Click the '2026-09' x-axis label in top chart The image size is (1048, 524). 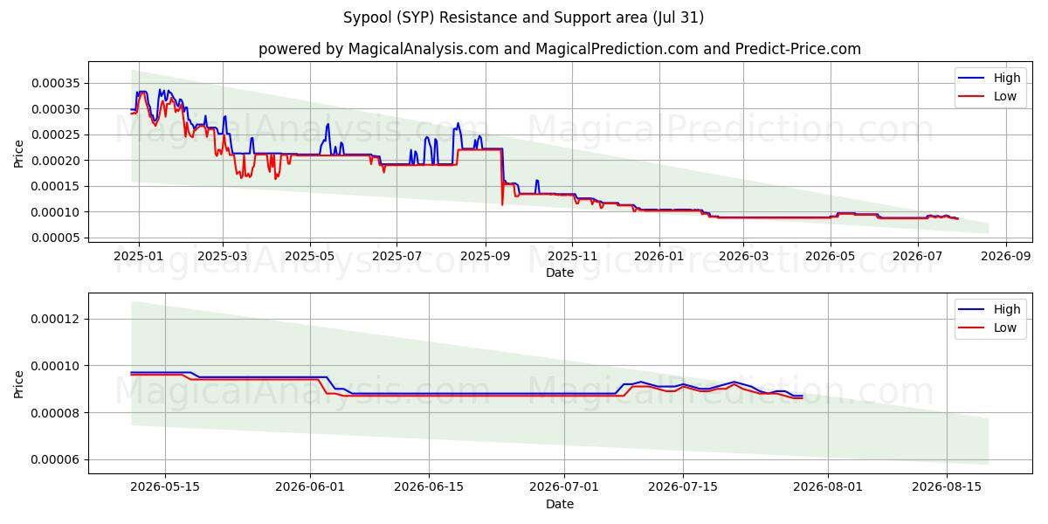(1006, 257)
